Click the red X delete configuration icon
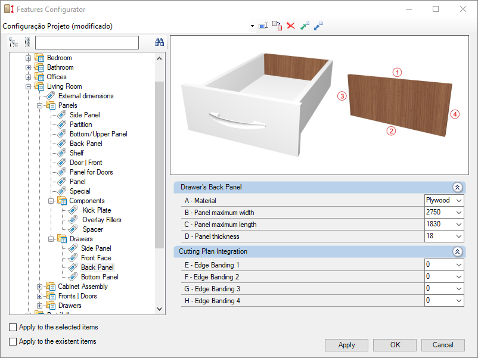Image resolution: width=478 pixels, height=358 pixels. (291, 26)
